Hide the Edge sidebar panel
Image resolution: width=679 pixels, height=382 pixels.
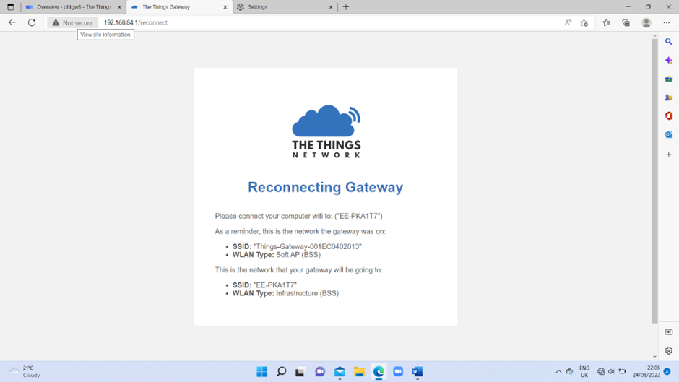[668, 332]
